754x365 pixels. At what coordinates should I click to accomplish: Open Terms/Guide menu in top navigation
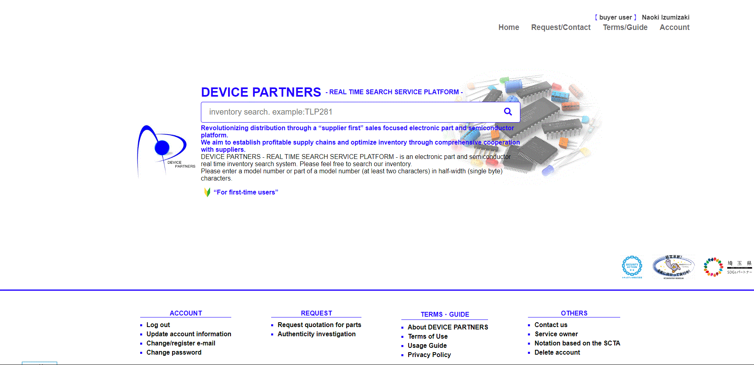point(625,27)
